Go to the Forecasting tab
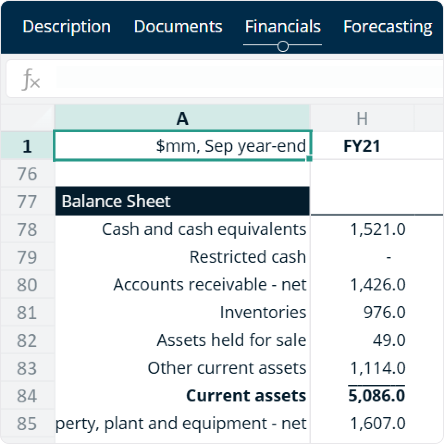Image resolution: width=444 pixels, height=444 pixels. [x=388, y=27]
